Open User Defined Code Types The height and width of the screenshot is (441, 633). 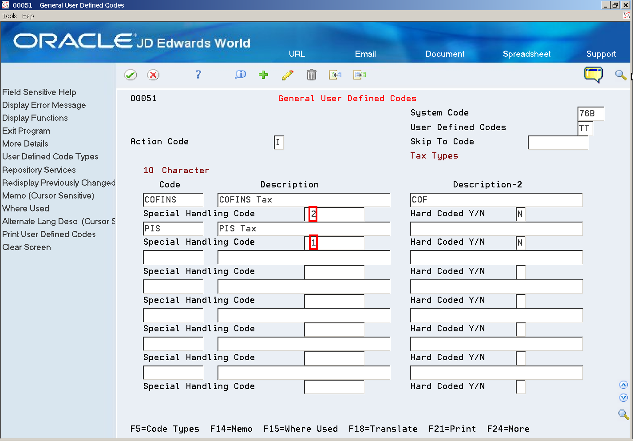point(50,156)
